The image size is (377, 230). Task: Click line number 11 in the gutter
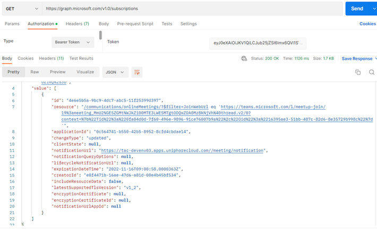pos(12,151)
